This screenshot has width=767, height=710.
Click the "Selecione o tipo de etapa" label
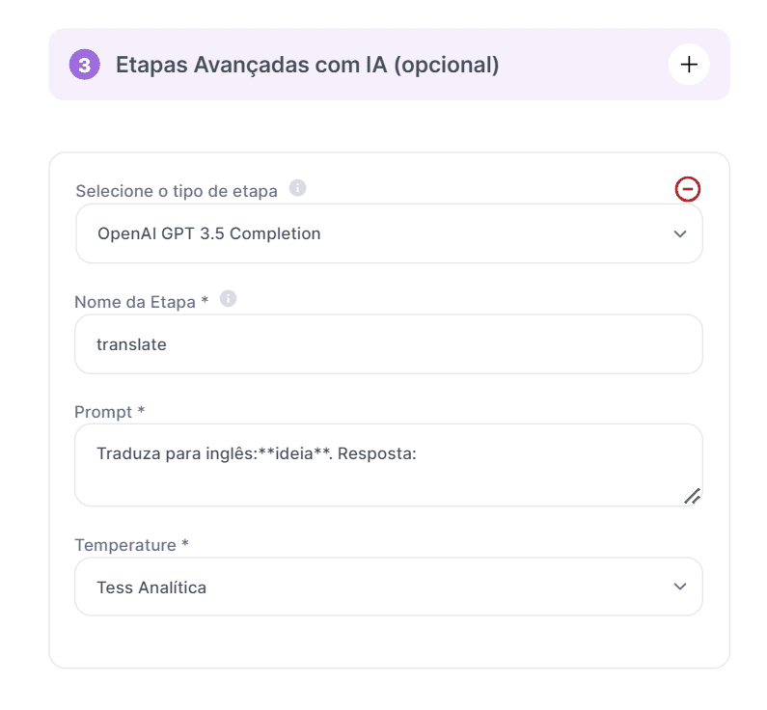click(177, 191)
